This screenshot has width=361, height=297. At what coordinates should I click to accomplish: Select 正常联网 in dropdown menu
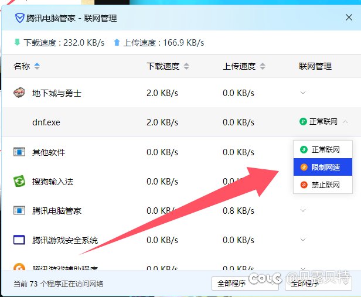coord(323,149)
